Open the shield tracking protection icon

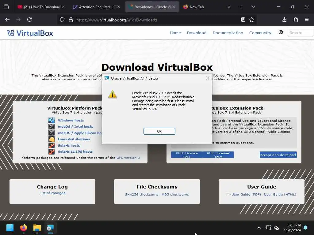(62, 20)
